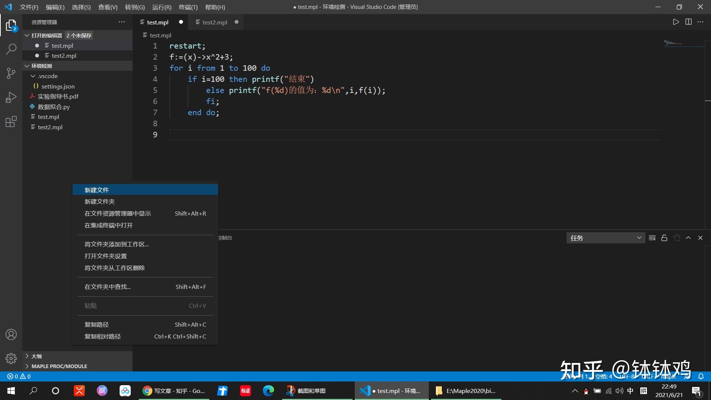Open the 运行(R) menu
The height and width of the screenshot is (400, 711).
click(161, 7)
